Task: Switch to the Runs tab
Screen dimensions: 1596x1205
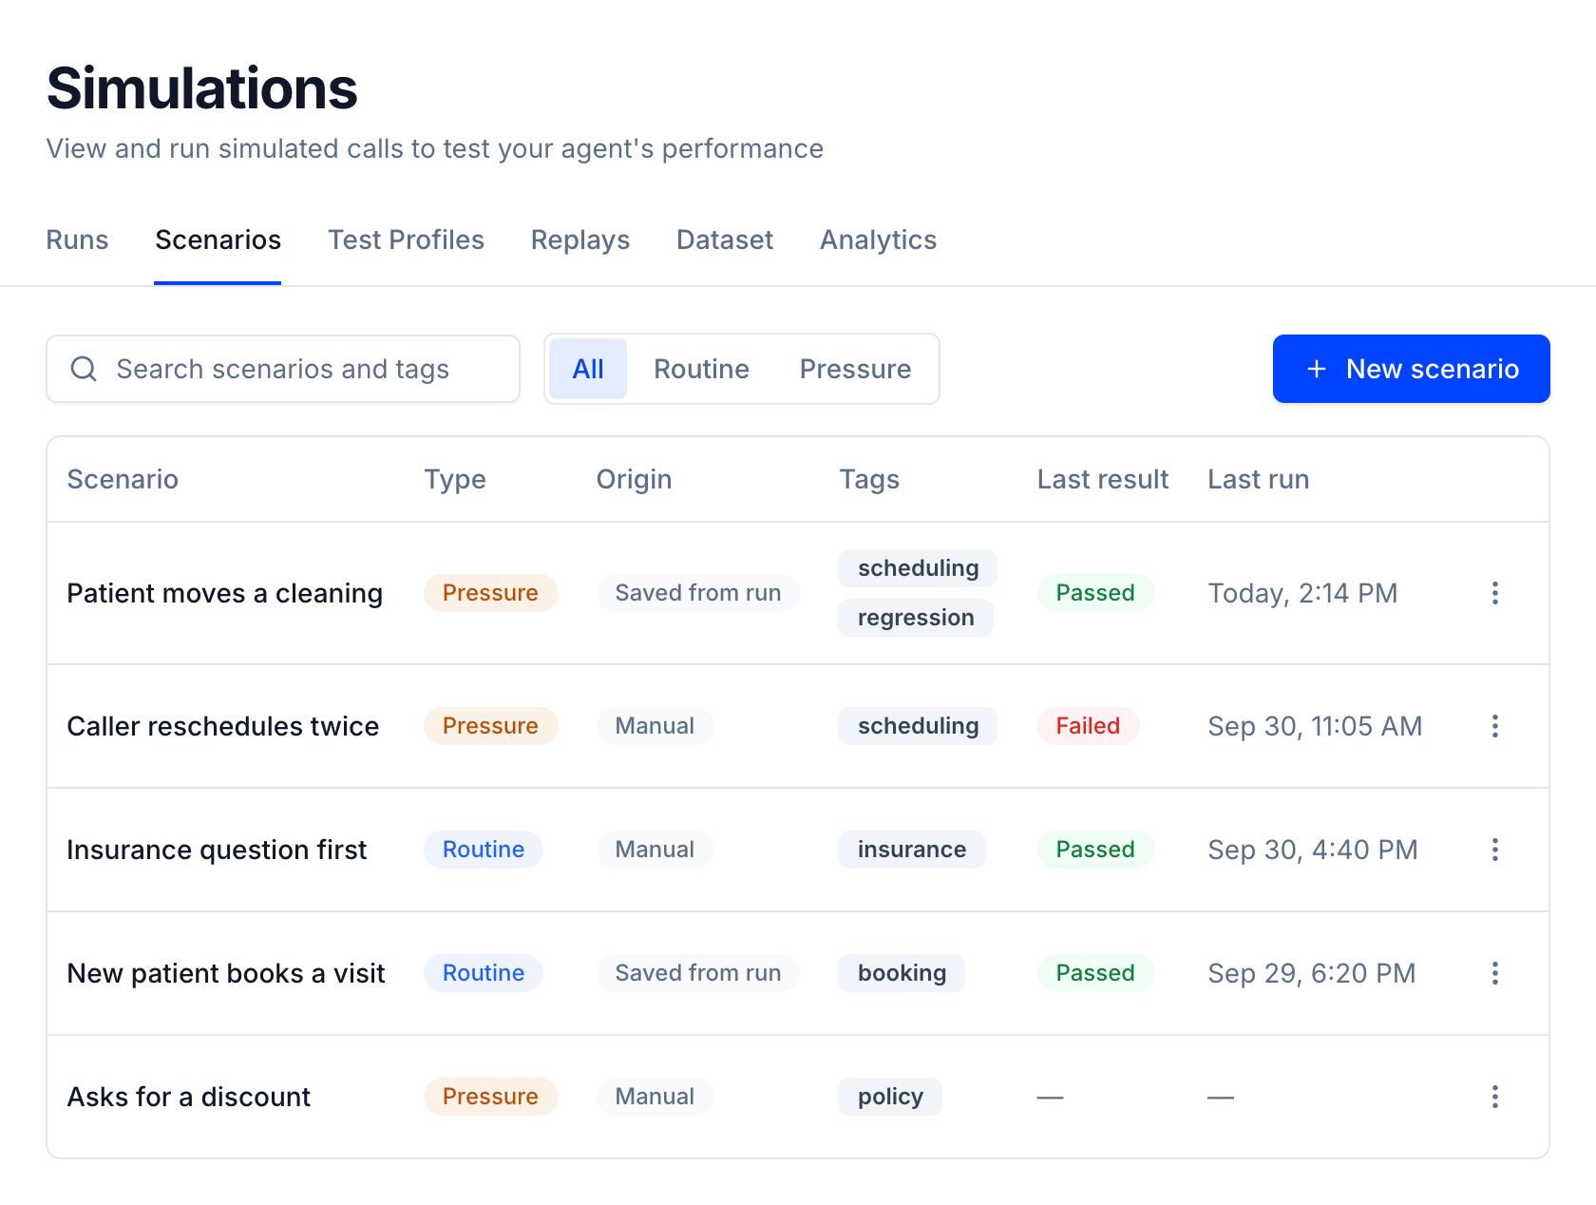Action: point(77,239)
